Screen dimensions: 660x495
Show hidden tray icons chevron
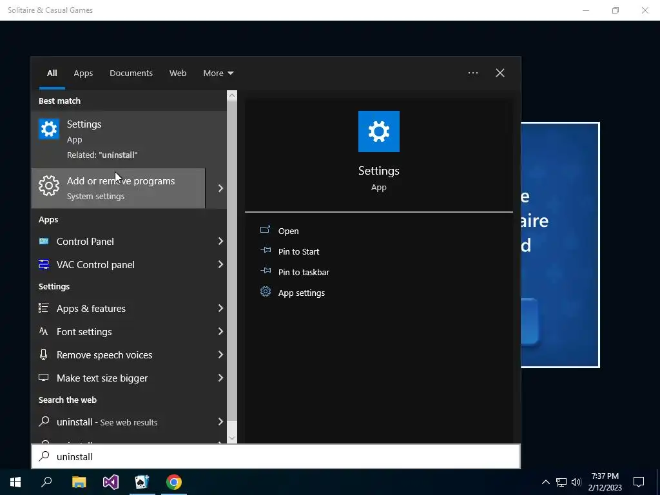(x=545, y=482)
